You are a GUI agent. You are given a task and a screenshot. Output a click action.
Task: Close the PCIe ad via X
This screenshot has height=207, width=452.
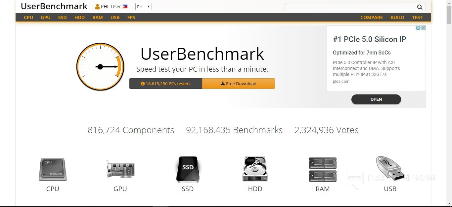423,28
